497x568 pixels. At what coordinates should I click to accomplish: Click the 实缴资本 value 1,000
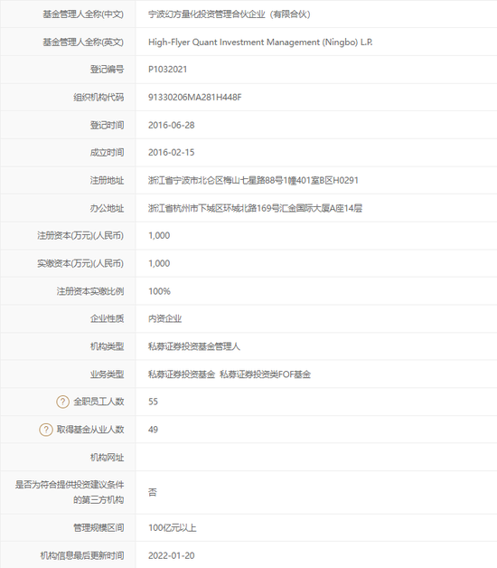159,263
